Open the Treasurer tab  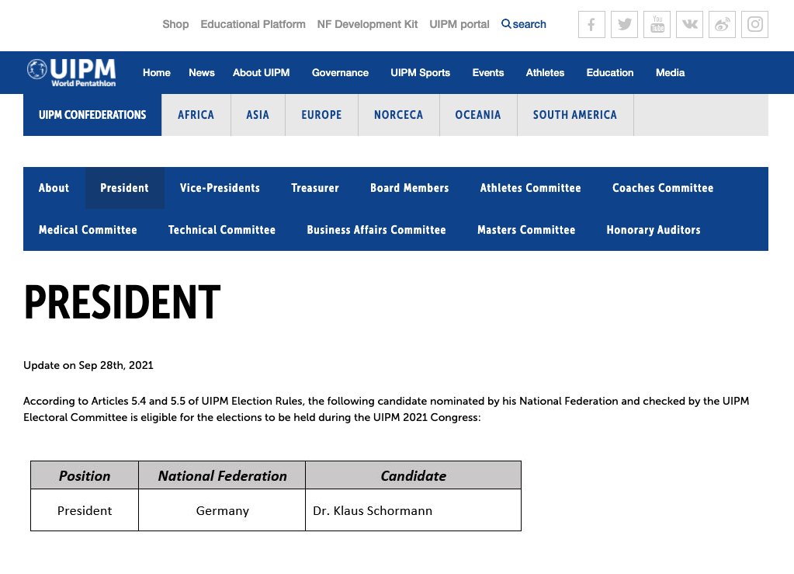coord(315,188)
